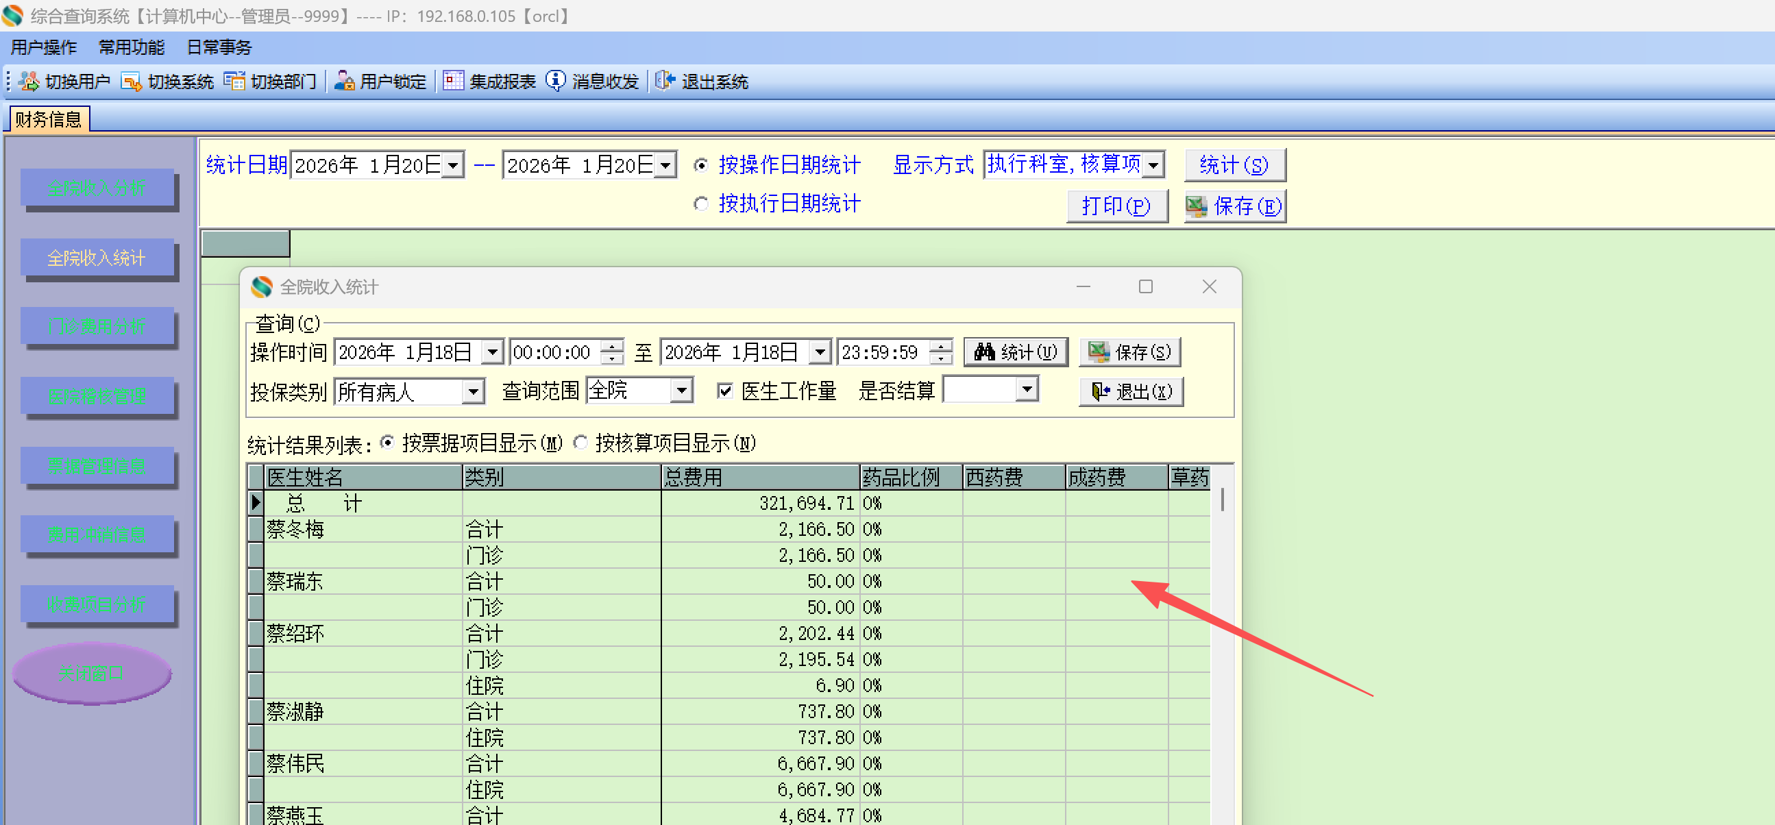Click the 全院收入分析 sidebar button
1775x825 pixels.
97,188
